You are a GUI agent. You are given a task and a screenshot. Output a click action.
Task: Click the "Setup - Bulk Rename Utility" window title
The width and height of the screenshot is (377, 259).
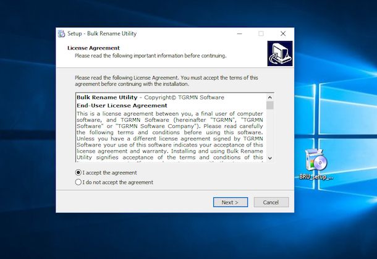click(x=102, y=33)
